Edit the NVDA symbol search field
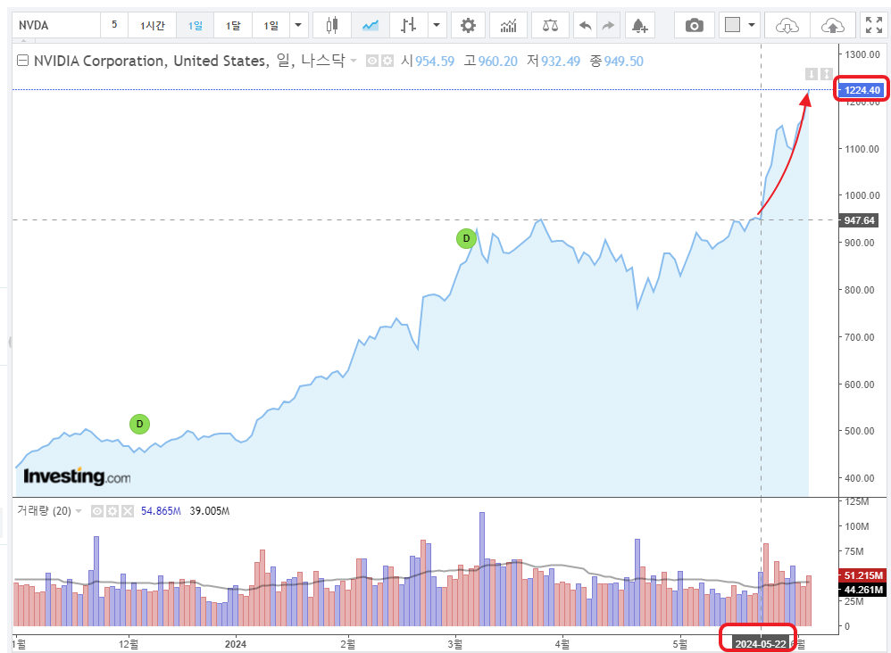Viewport: 891px width, 653px height. [57, 25]
